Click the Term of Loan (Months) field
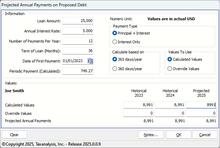The width and height of the screenshot is (220, 148). tap(78, 51)
